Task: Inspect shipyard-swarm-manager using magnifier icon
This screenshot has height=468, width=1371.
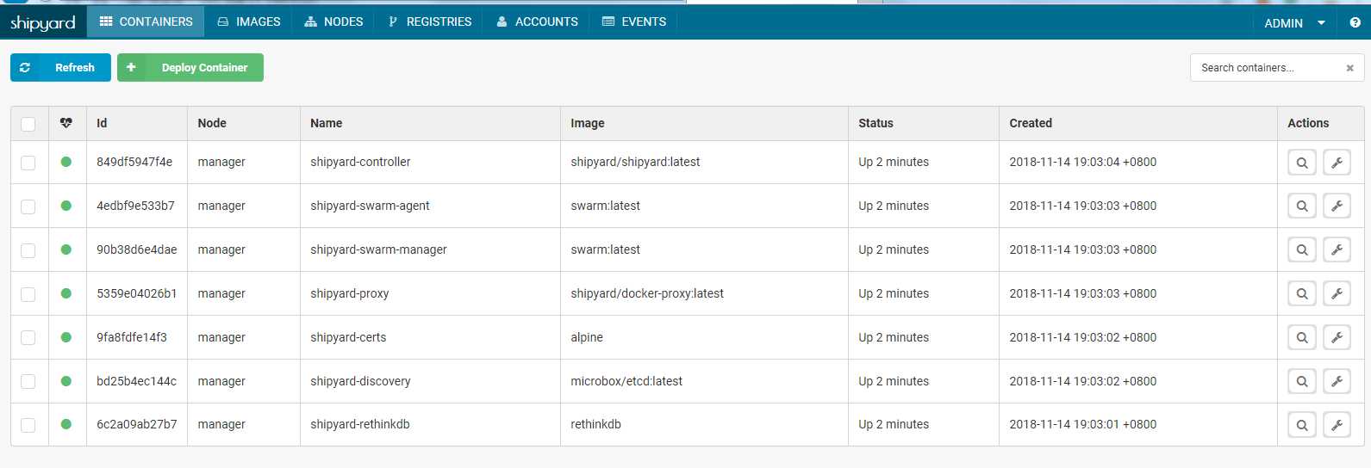Action: tap(1302, 250)
